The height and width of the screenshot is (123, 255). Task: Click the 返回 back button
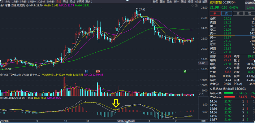coord(205,2)
